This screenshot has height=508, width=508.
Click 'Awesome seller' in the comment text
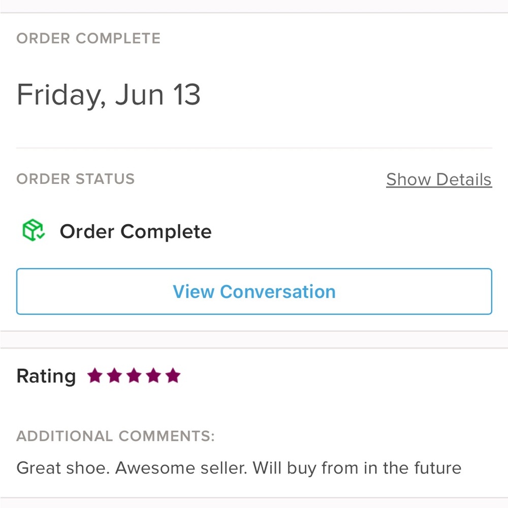(181, 468)
